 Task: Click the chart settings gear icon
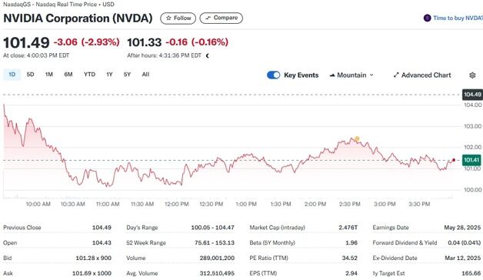click(472, 75)
